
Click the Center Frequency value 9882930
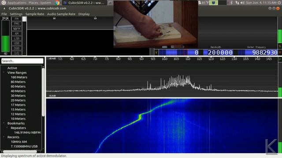pyautogui.click(x=265, y=53)
